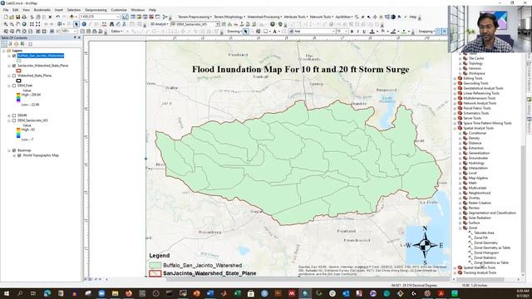This screenshot has height=299, width=532.
Task: Click the Buffalo_San_Jacinto_Watershed green fill symbol
Action: (18, 61)
